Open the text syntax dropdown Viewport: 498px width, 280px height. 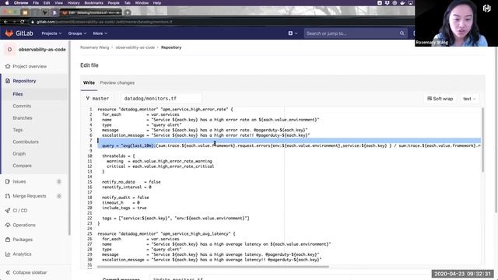click(469, 99)
